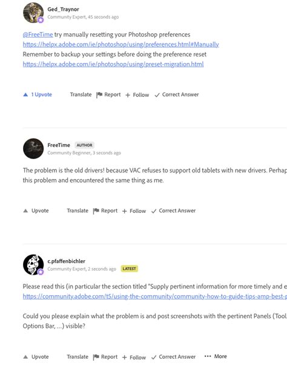Click the Correct Answer checkmark under FreeTime's post
This screenshot has height=366, width=287.
[x=154, y=211]
